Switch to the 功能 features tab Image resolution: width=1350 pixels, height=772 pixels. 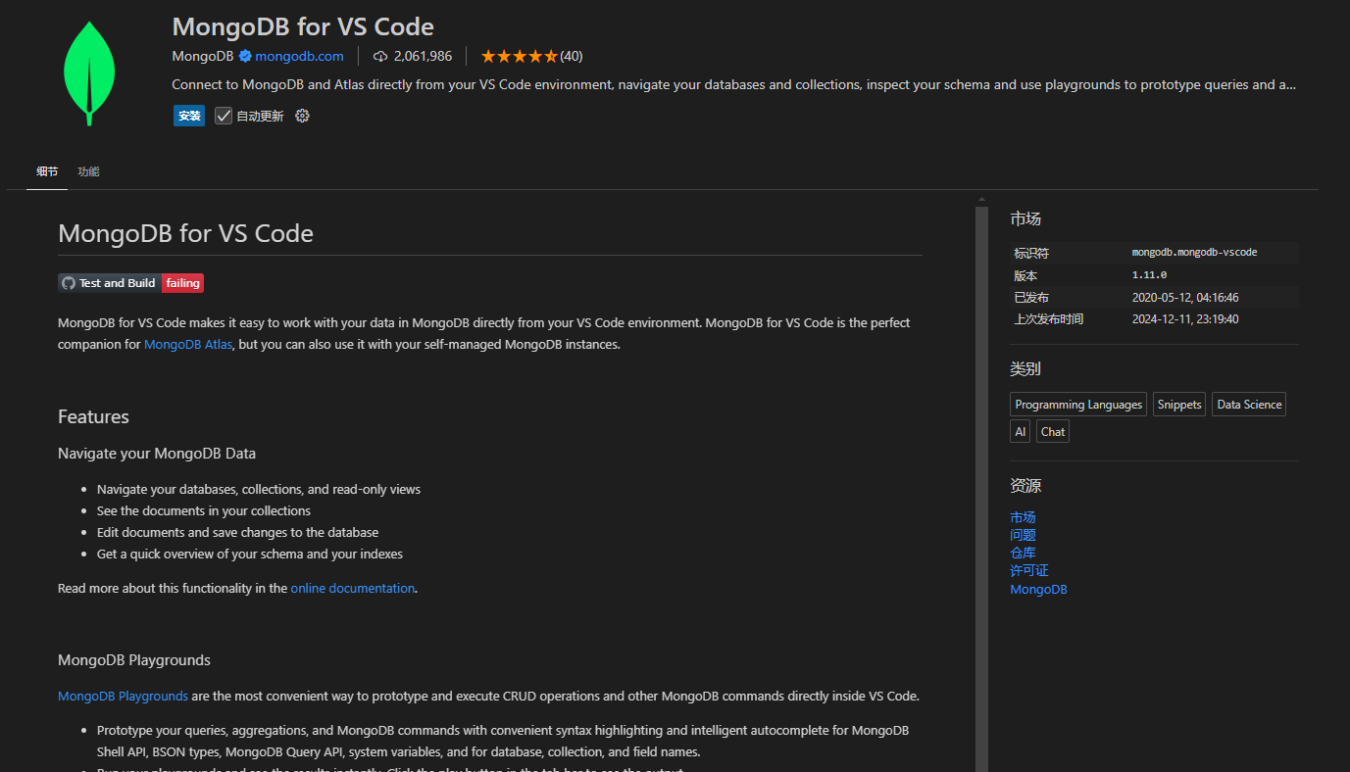tap(88, 171)
